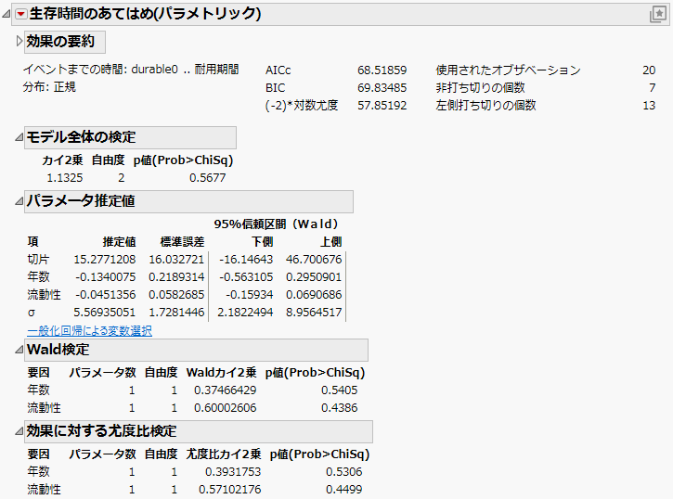The image size is (673, 499).
Task: Click the 95%信頼区間 (Wald) header
Action: [276, 224]
